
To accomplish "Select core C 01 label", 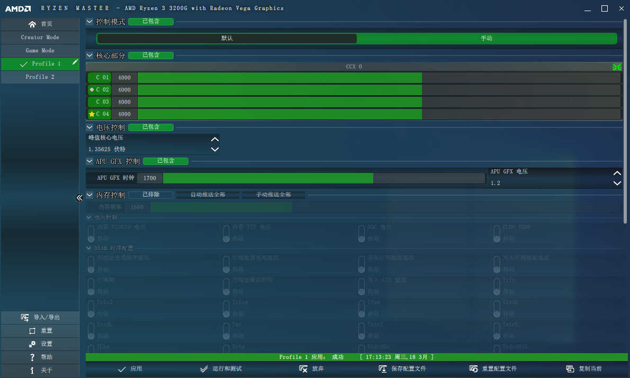I will tap(100, 78).
